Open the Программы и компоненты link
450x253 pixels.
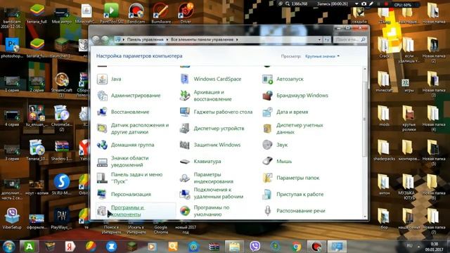pyautogui.click(x=127, y=211)
